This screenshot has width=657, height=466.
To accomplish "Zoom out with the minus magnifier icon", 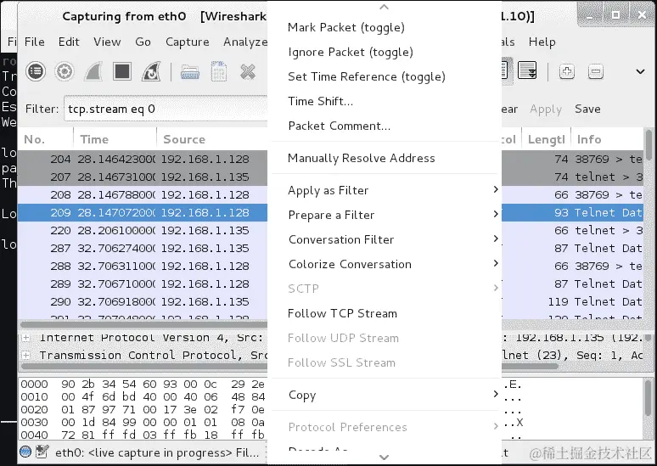I will coord(595,71).
